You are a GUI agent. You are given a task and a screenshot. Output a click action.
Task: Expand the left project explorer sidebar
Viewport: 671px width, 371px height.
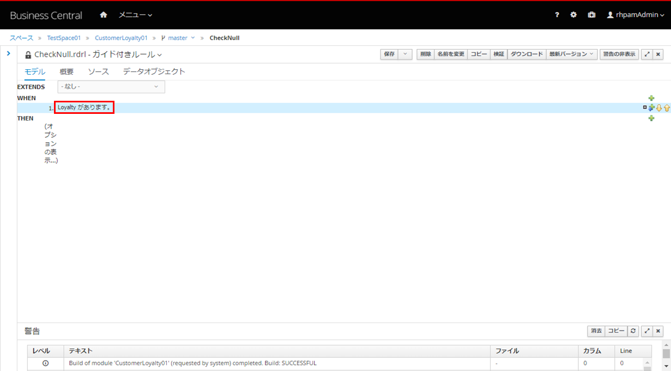8,53
